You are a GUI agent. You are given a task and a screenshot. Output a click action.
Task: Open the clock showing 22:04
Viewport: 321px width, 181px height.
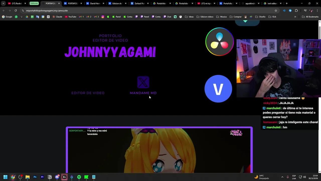(313, 177)
